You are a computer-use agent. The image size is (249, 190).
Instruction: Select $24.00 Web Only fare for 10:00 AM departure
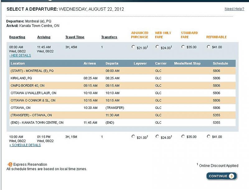(157, 136)
